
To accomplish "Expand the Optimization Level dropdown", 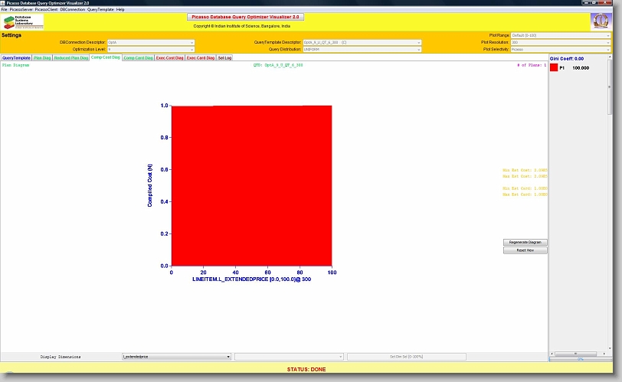I will coord(151,49).
